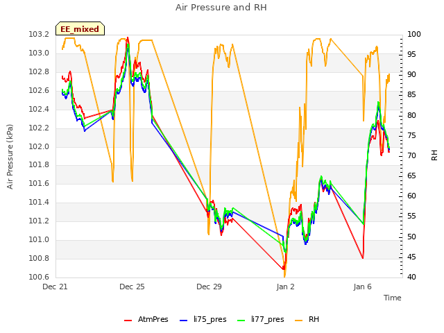The width and height of the screenshot is (444, 333).
Task: Toggle the RH legend entry
Action: (x=307, y=319)
